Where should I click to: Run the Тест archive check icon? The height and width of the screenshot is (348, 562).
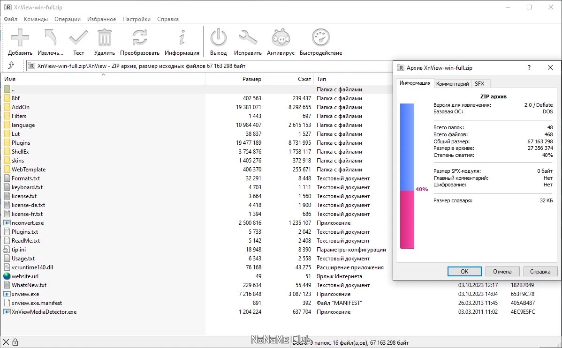point(78,37)
